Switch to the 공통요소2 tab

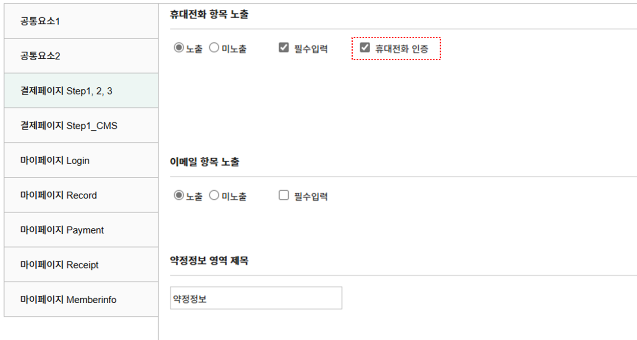[x=81, y=56]
